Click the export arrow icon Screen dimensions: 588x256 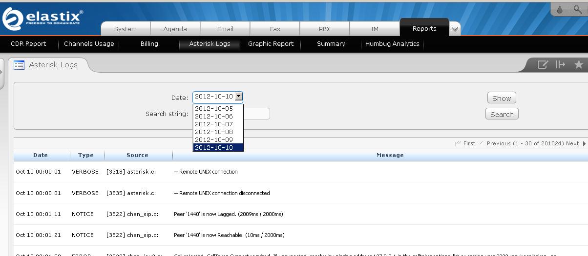click(560, 65)
